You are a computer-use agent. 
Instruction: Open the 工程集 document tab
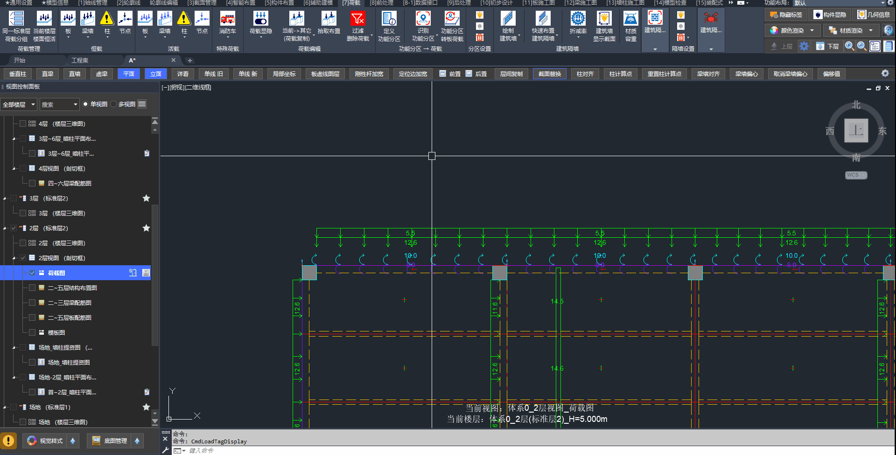[x=80, y=60]
